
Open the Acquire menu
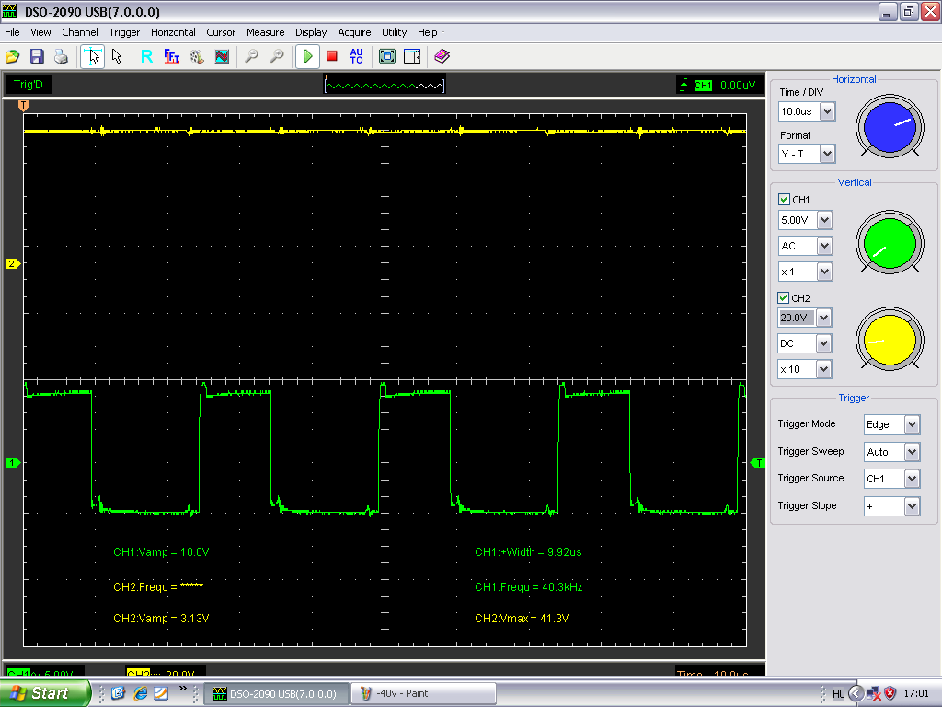coord(354,32)
